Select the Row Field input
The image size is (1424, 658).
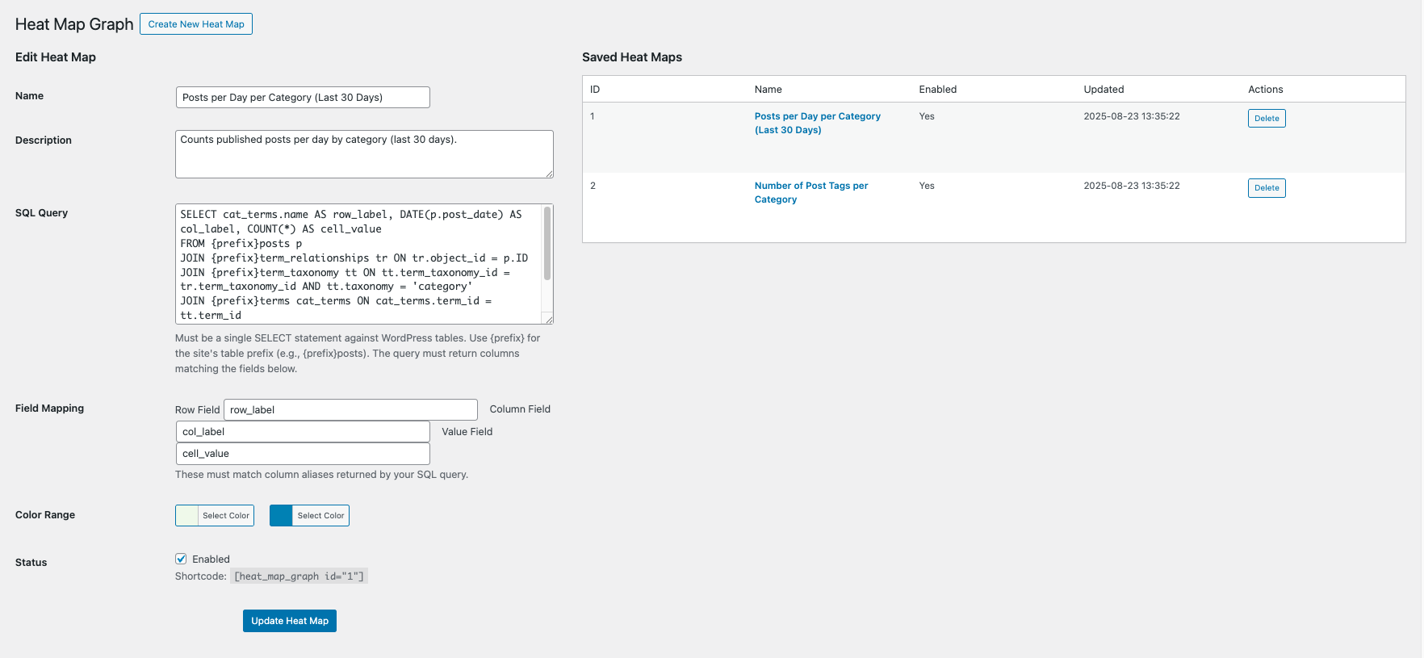350,410
